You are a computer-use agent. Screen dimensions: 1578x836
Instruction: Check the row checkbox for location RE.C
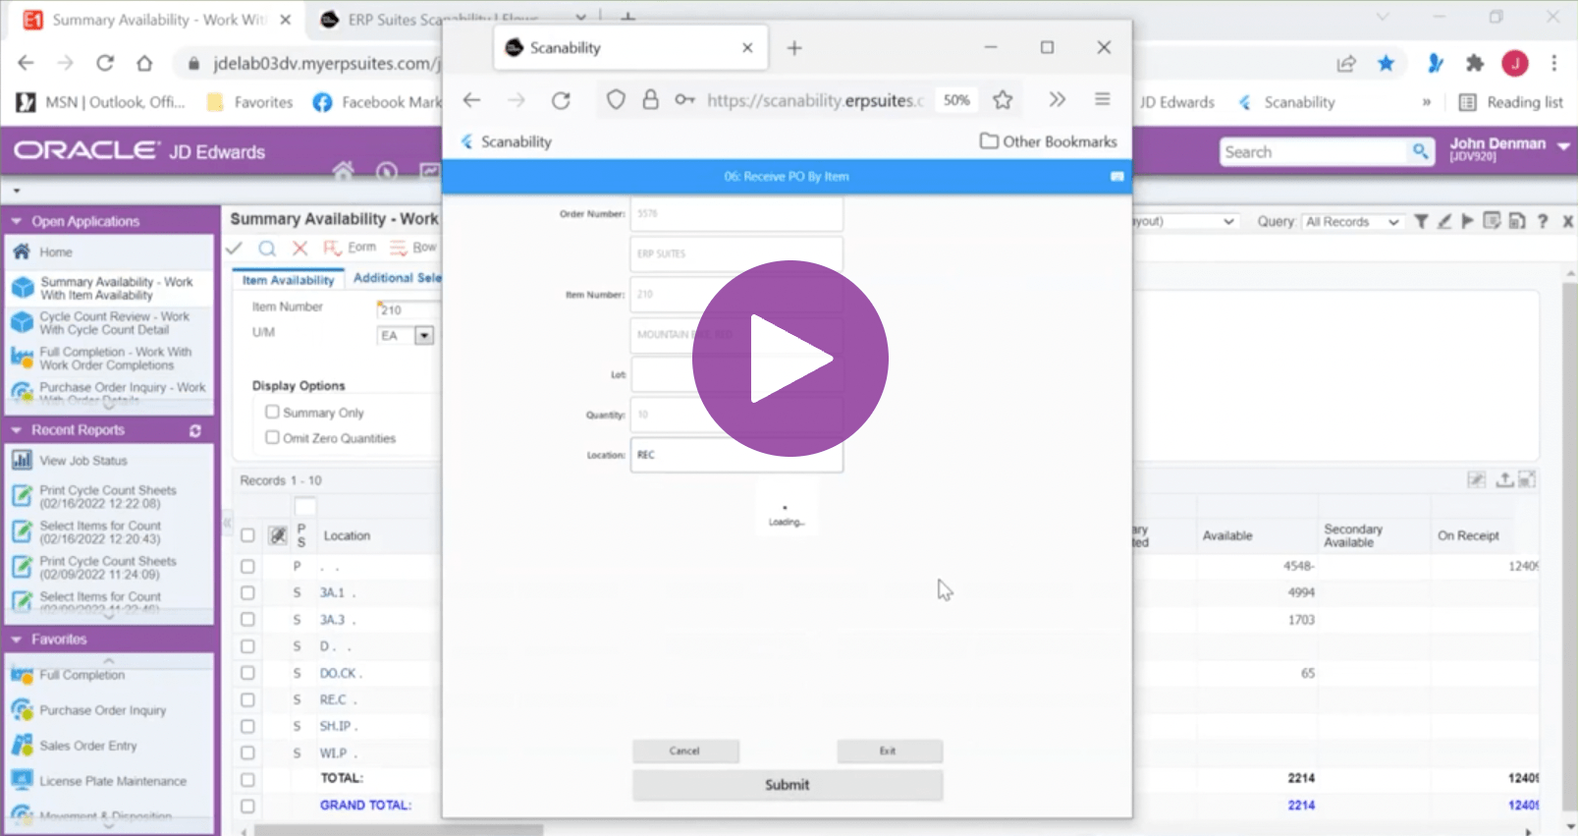point(247,699)
